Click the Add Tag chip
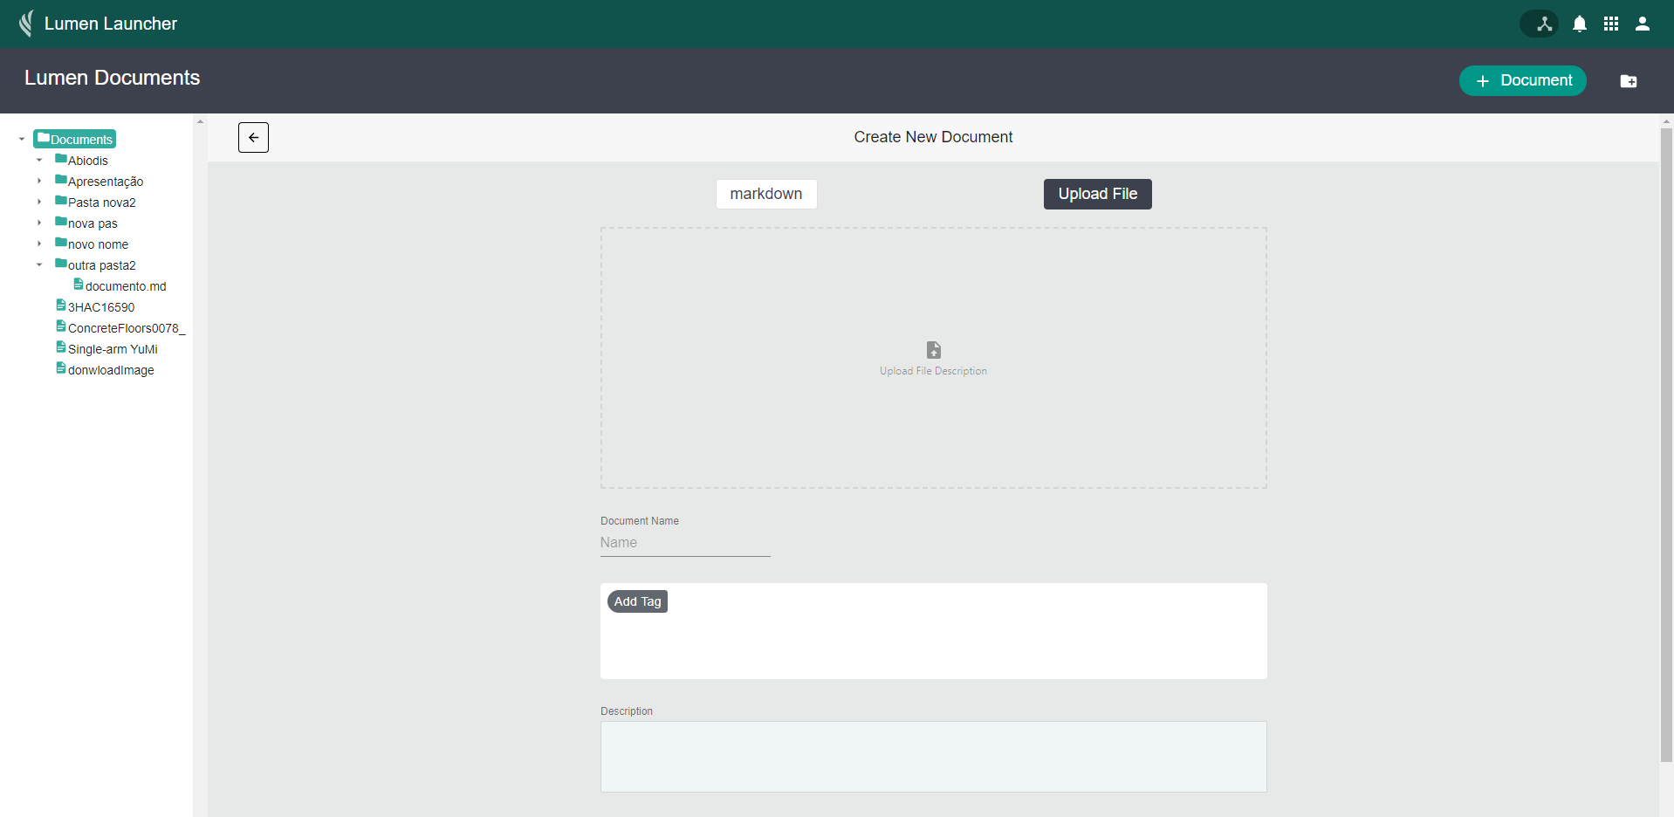This screenshot has width=1674, height=817. [x=638, y=601]
